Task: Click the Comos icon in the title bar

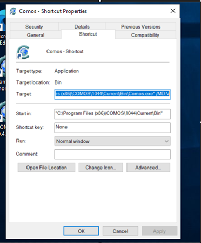Action: (13, 11)
